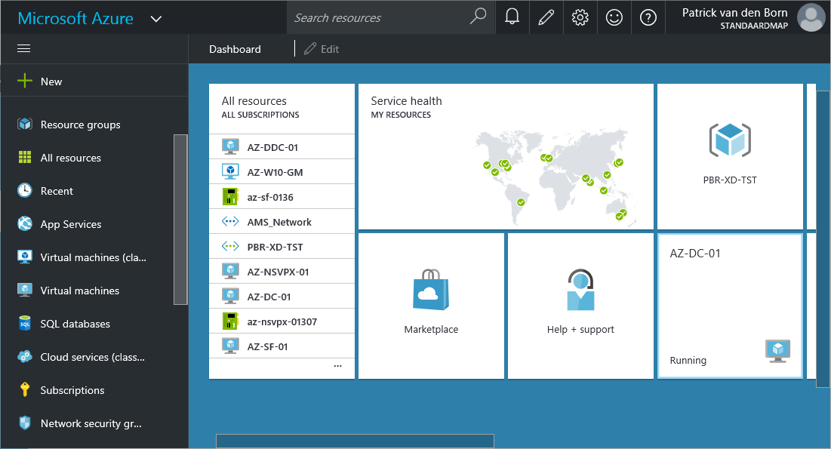Open the notifications bell
The height and width of the screenshot is (449, 831).
pyautogui.click(x=512, y=17)
